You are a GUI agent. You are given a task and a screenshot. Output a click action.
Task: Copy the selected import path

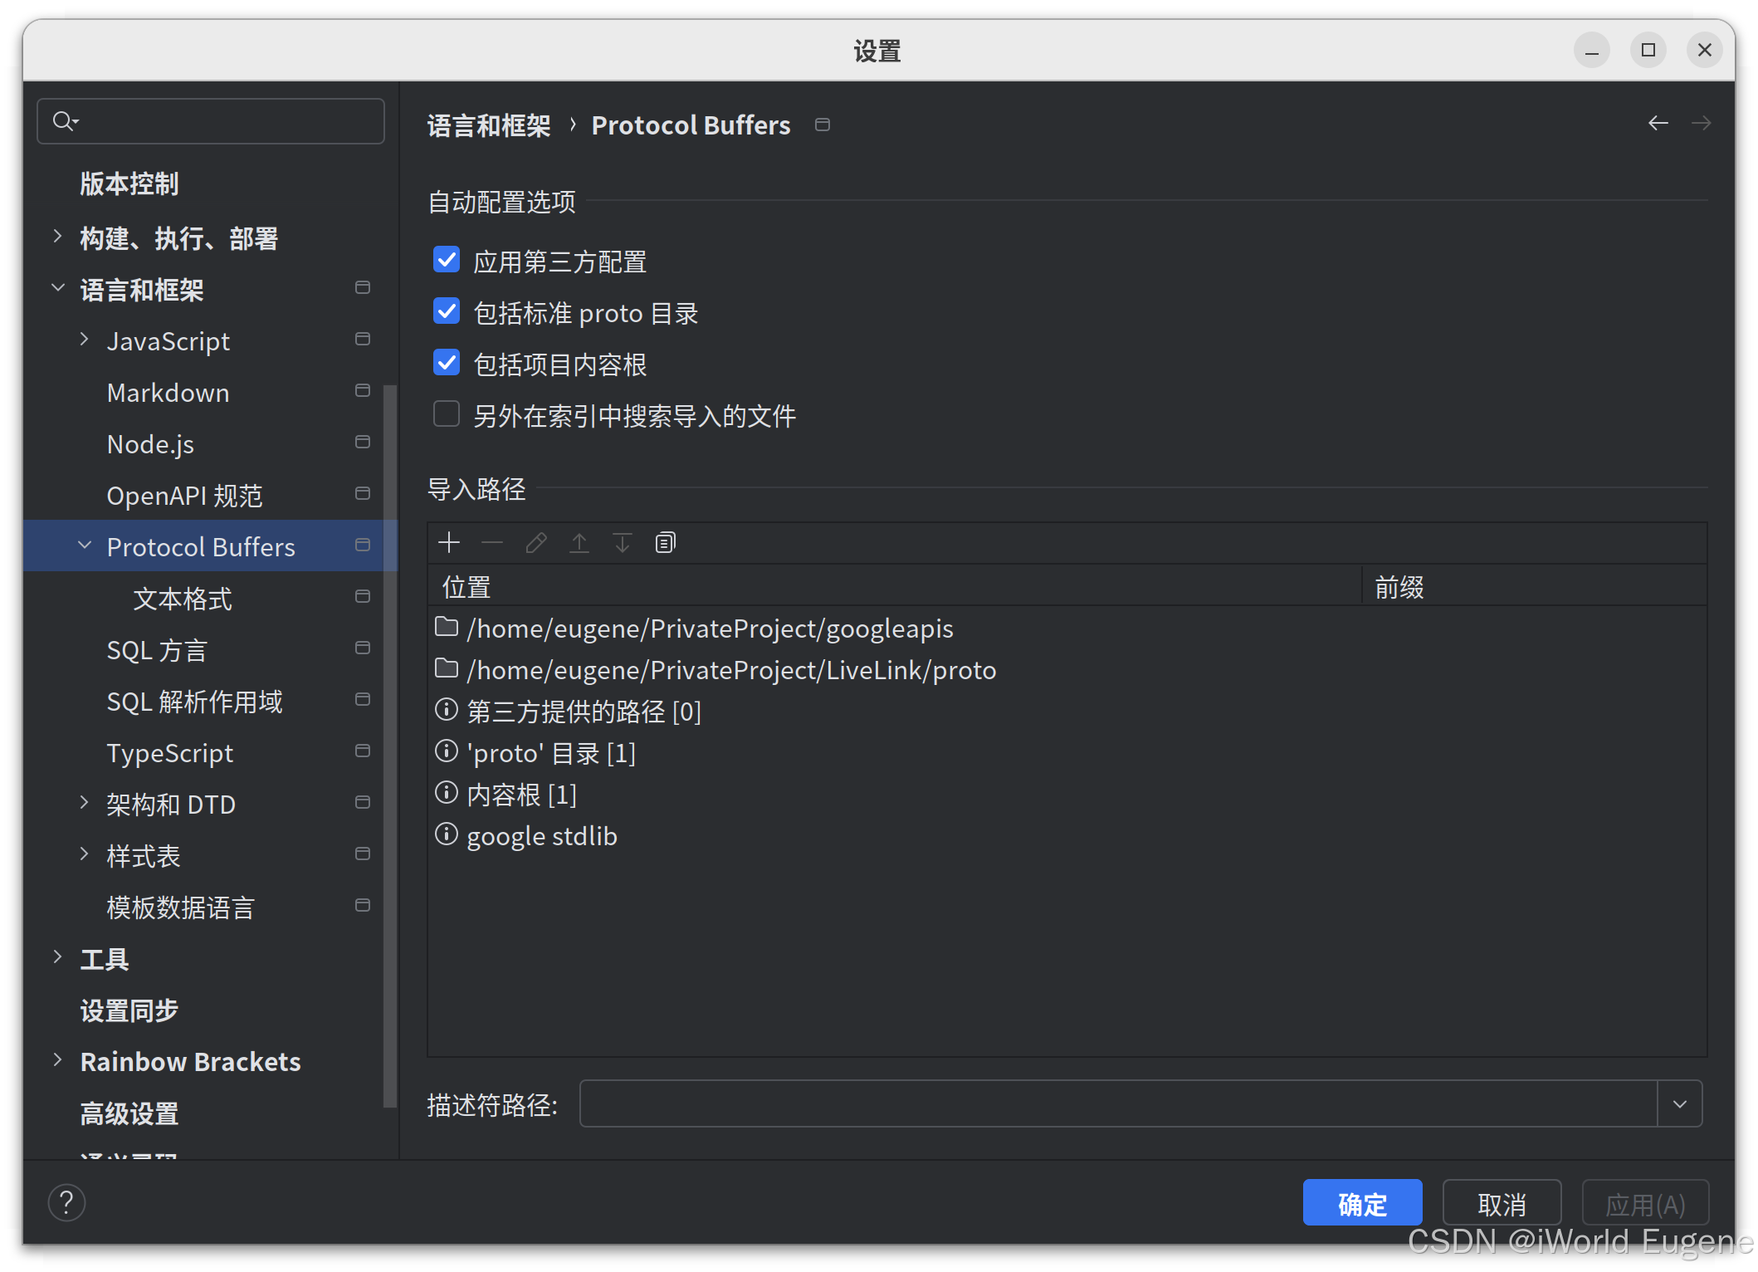(x=665, y=542)
